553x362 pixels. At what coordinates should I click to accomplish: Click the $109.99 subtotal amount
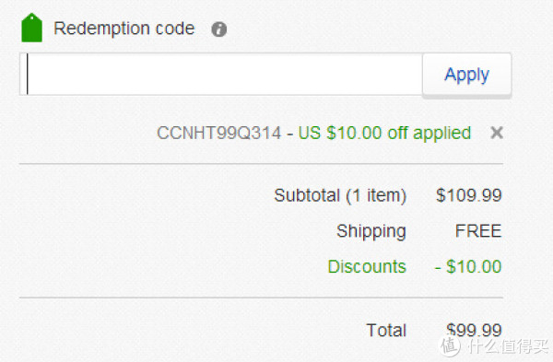[468, 195]
